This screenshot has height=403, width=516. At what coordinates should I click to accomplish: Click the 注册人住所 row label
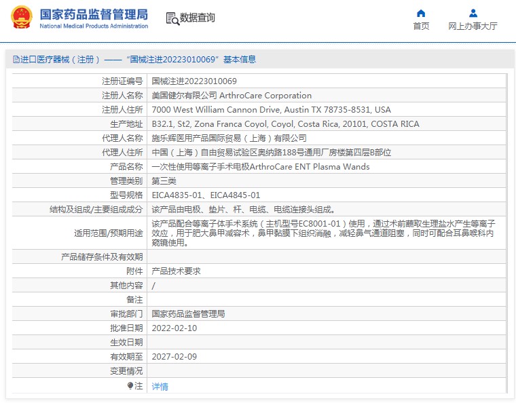[x=122, y=109]
